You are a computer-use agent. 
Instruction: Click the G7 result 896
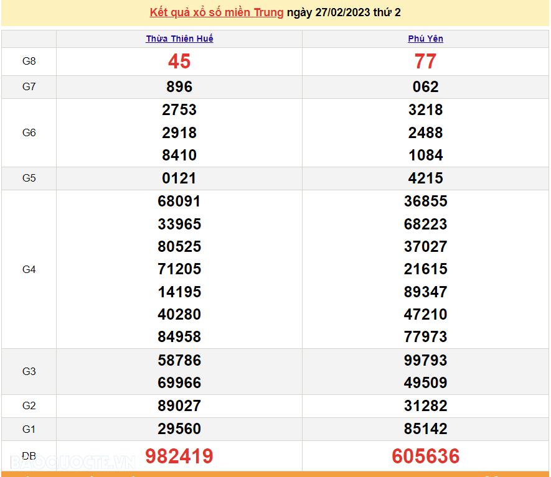click(179, 87)
